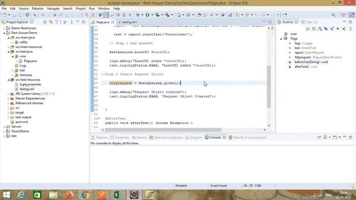The width and height of the screenshot is (356, 200).
Task: Toggle Hide Local Types in Outline
Action: (x=344, y=29)
